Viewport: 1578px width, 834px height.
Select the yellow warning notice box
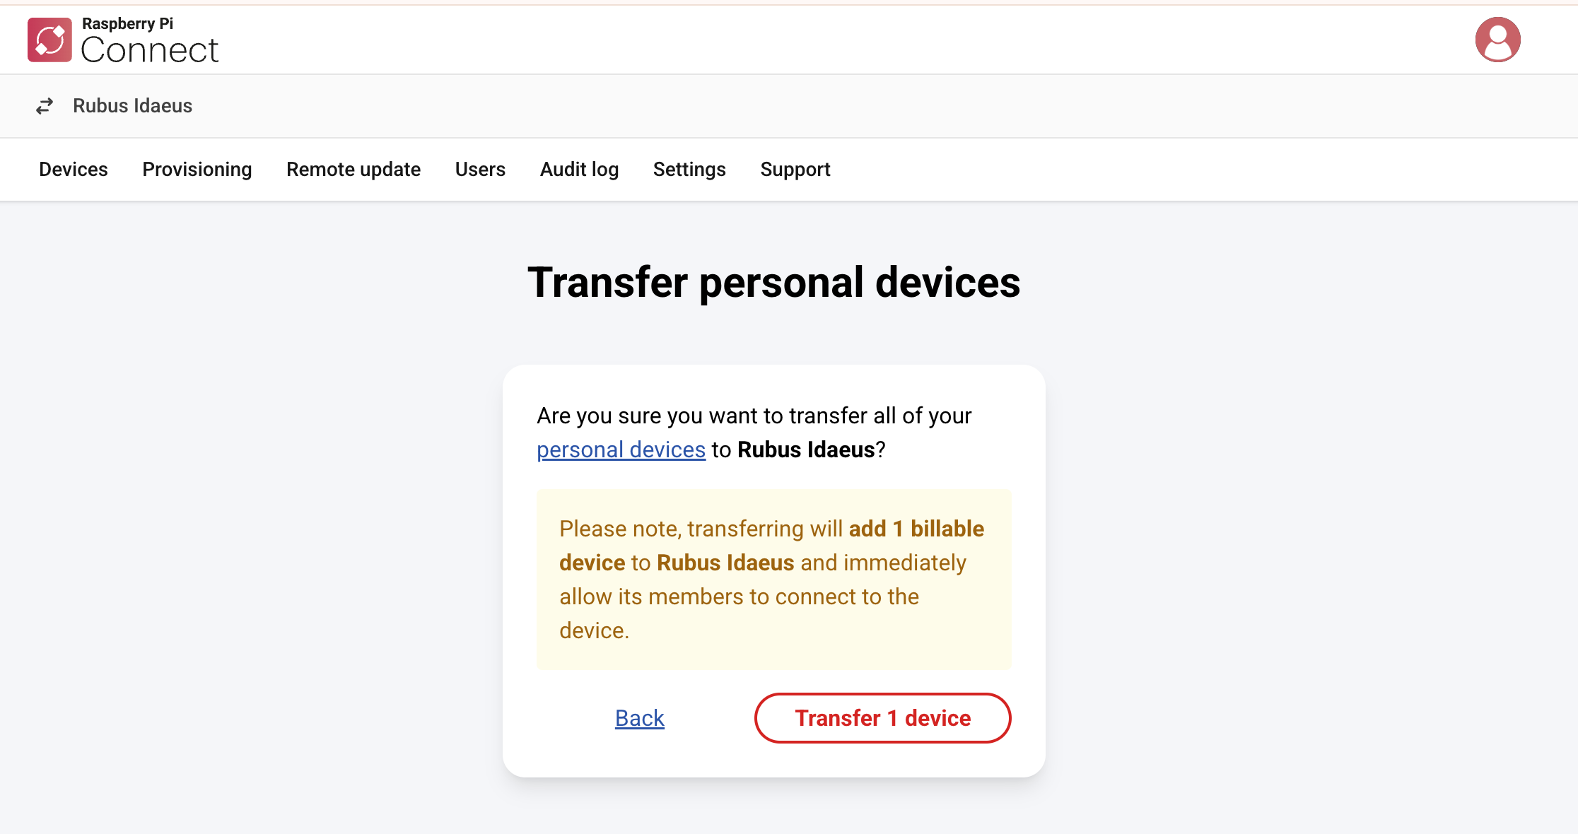coord(774,580)
